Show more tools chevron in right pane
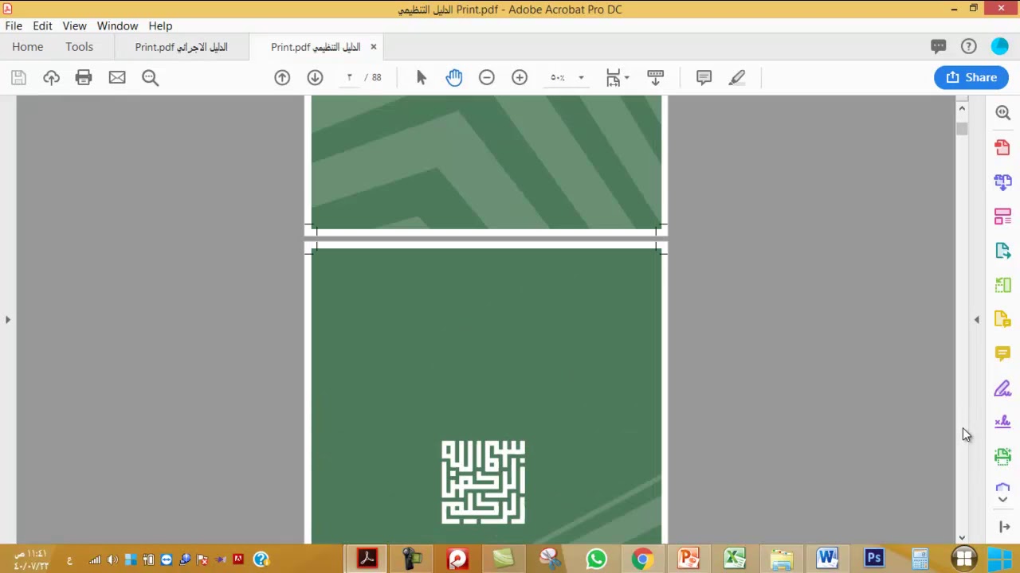1020x573 pixels. [x=1002, y=500]
